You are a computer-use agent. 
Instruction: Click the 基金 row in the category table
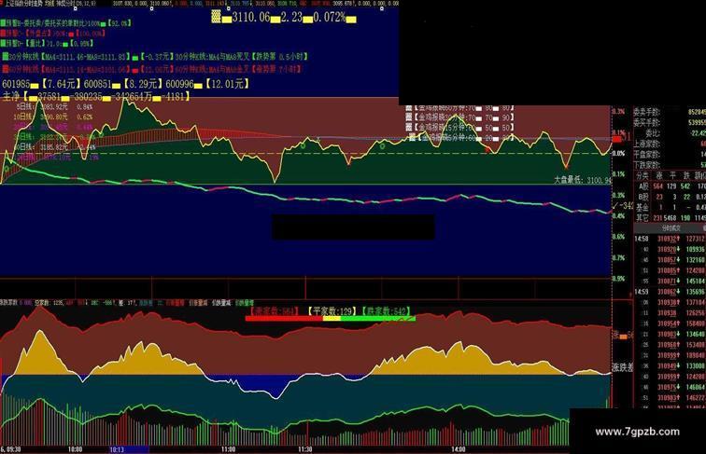670,207
